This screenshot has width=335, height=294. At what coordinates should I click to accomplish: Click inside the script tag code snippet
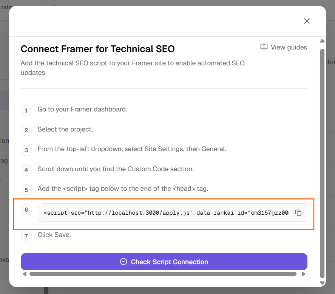(x=166, y=213)
